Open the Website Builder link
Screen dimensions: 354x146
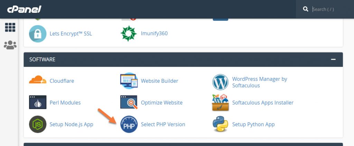point(159,81)
